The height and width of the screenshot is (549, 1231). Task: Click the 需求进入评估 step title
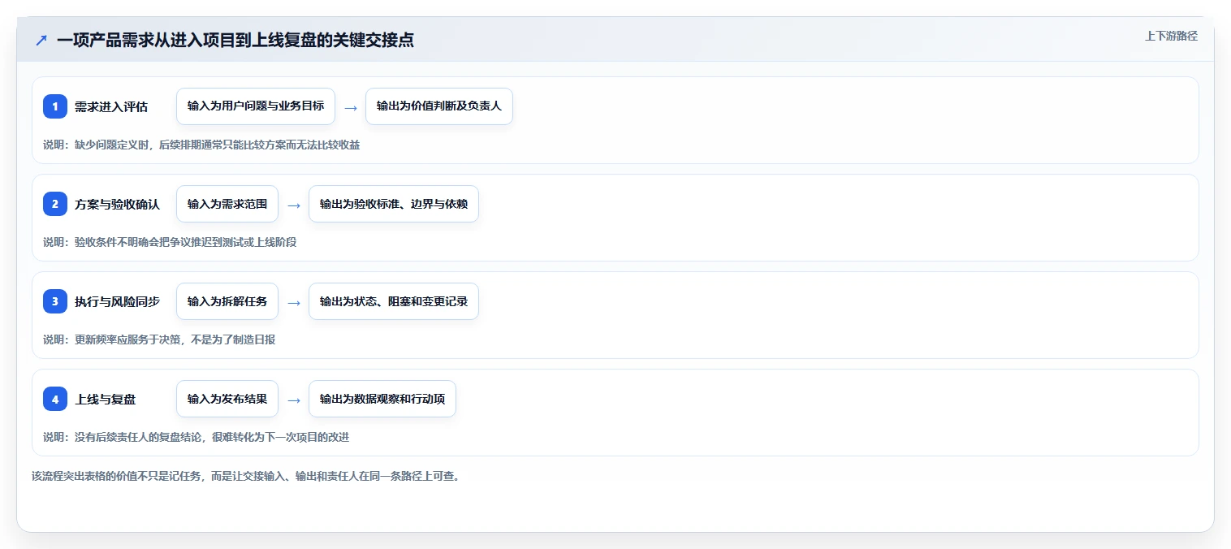pos(111,106)
